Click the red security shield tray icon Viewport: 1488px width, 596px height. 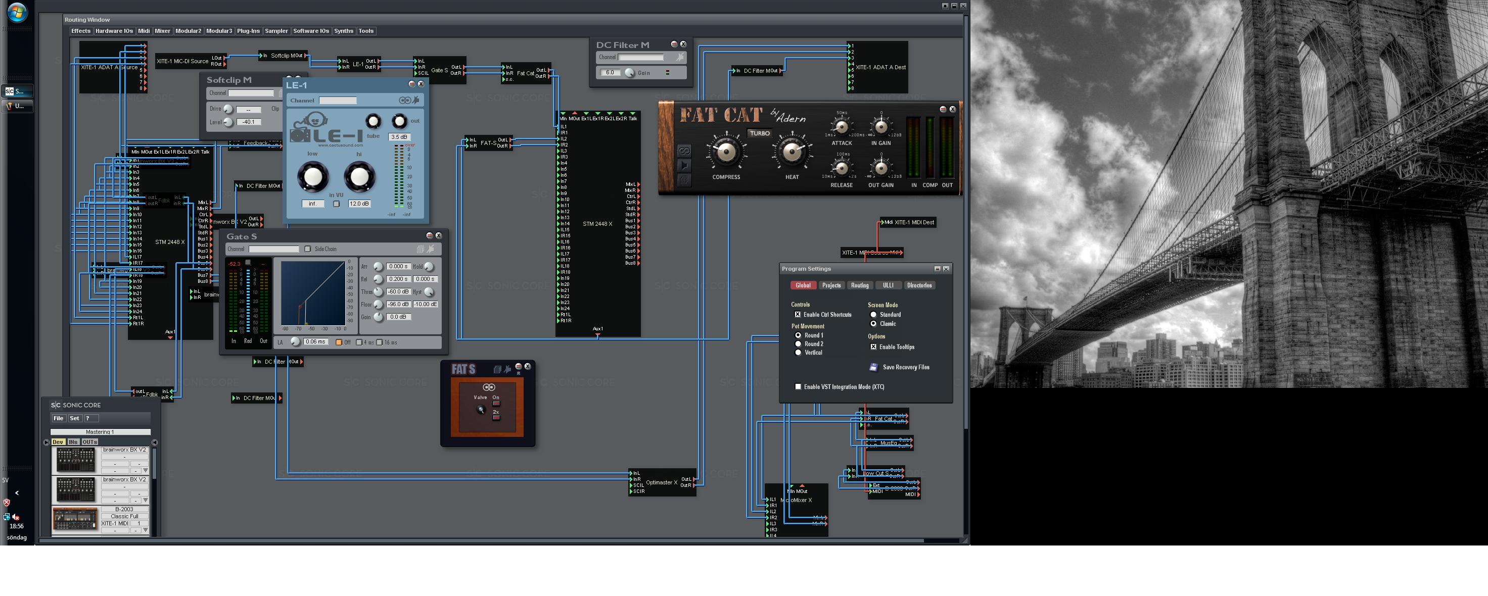click(7, 503)
